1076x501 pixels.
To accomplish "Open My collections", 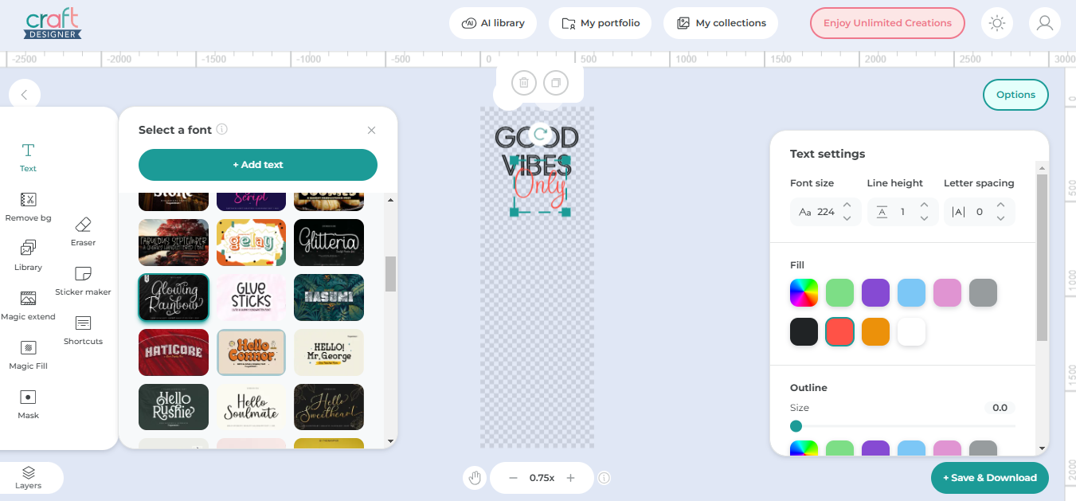I will tap(721, 23).
